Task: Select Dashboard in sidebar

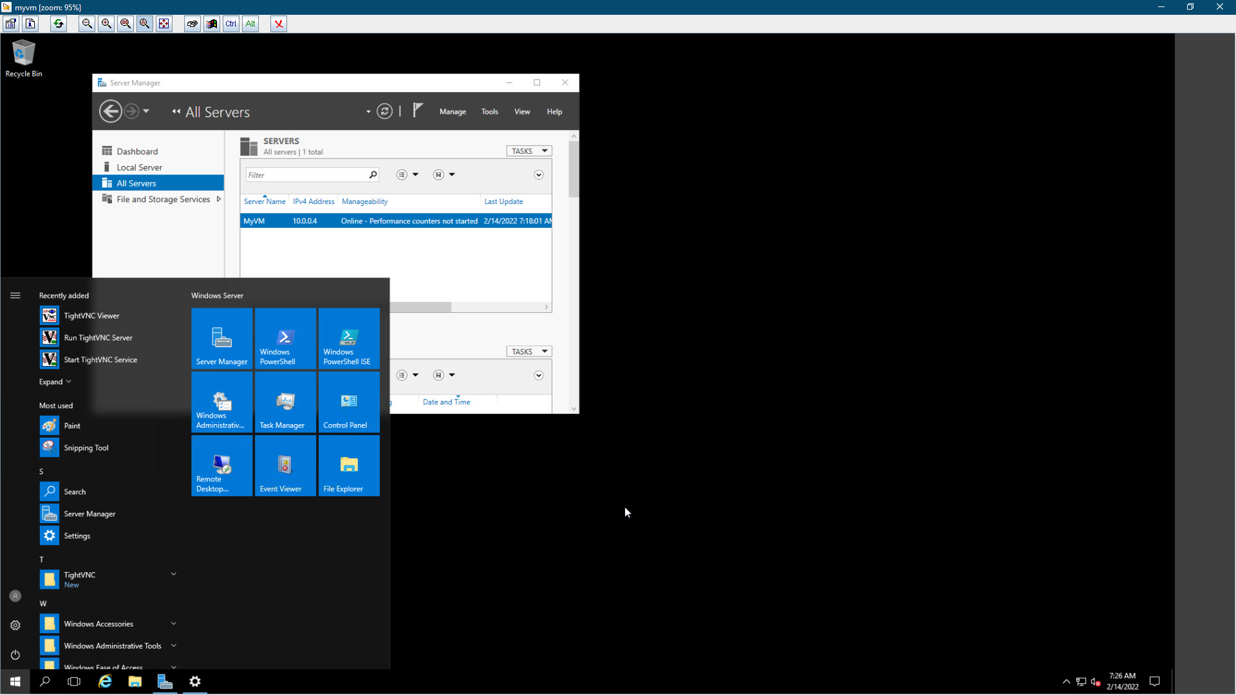Action: click(x=158, y=151)
